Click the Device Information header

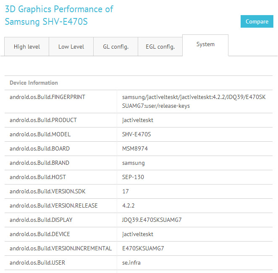pos(34,83)
